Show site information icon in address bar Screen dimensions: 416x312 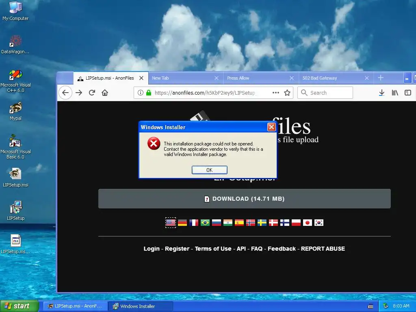coord(141,93)
